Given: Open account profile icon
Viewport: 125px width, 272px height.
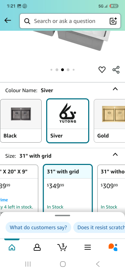Looking at the screenshot, I should tap(37, 247).
